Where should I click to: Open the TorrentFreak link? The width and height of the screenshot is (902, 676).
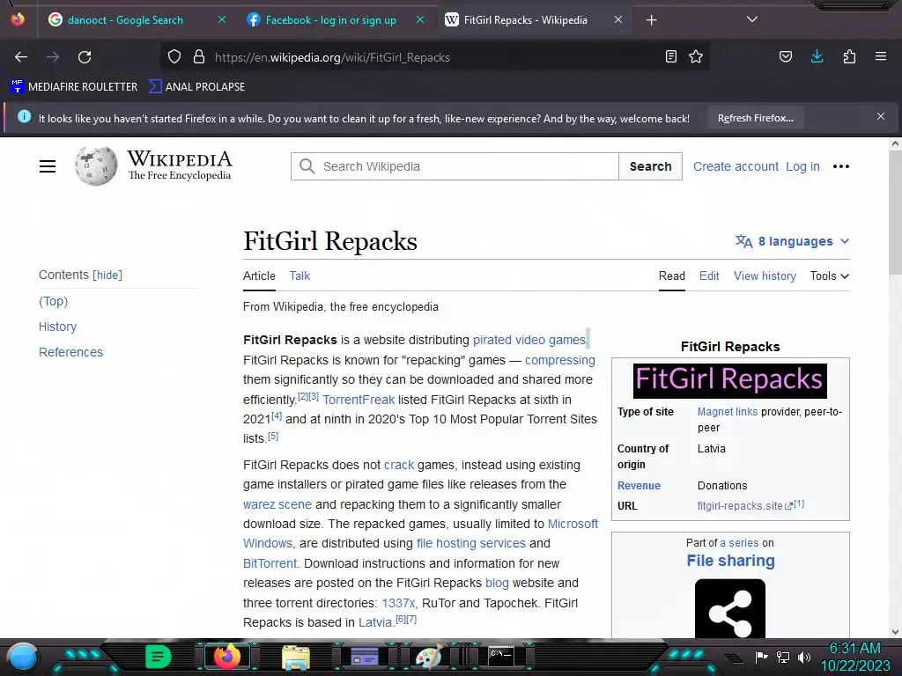359,400
